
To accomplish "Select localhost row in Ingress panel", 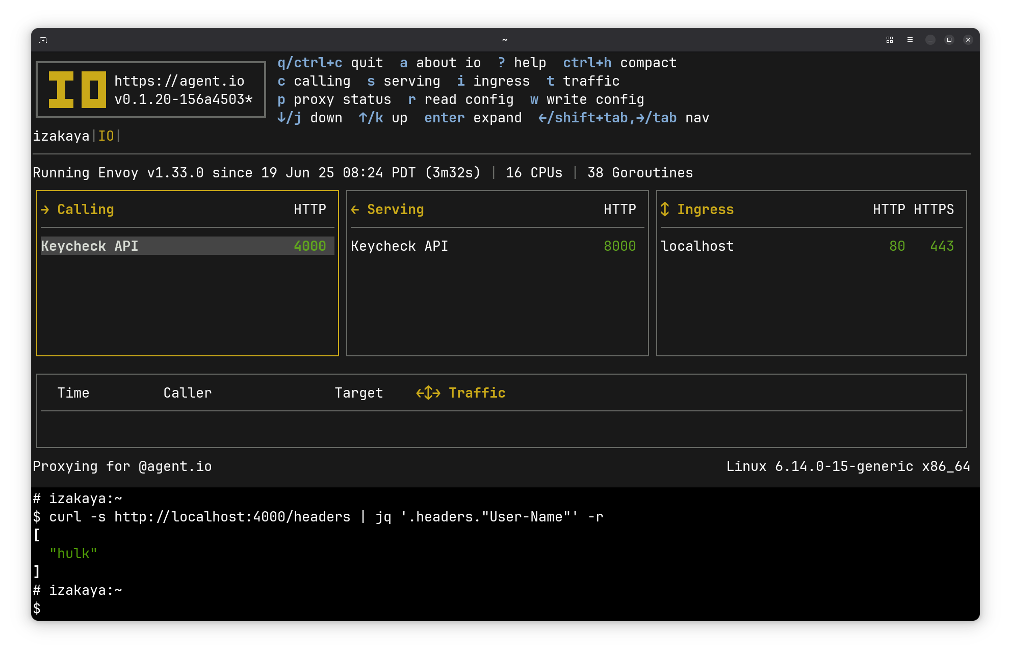I will 811,246.
